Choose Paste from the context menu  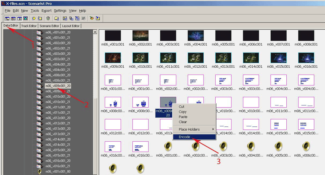194,117
